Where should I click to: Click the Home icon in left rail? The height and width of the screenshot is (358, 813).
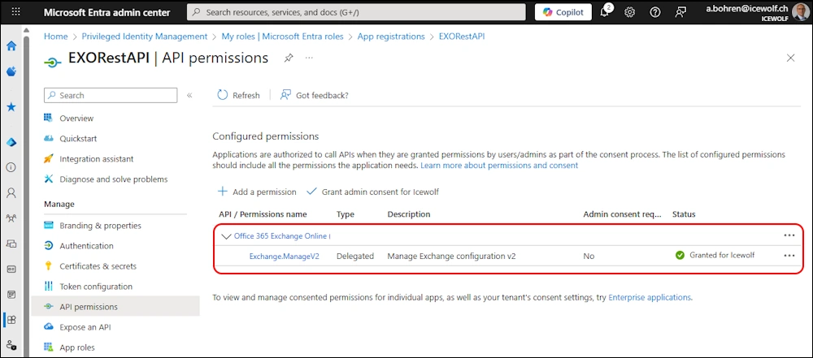coord(11,46)
